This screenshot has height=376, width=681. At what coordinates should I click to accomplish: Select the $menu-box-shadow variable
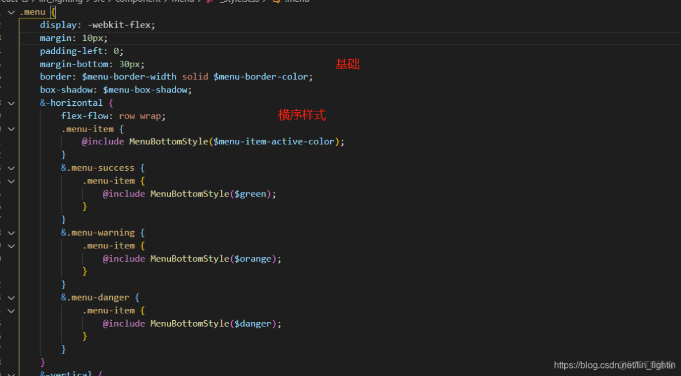click(x=146, y=90)
